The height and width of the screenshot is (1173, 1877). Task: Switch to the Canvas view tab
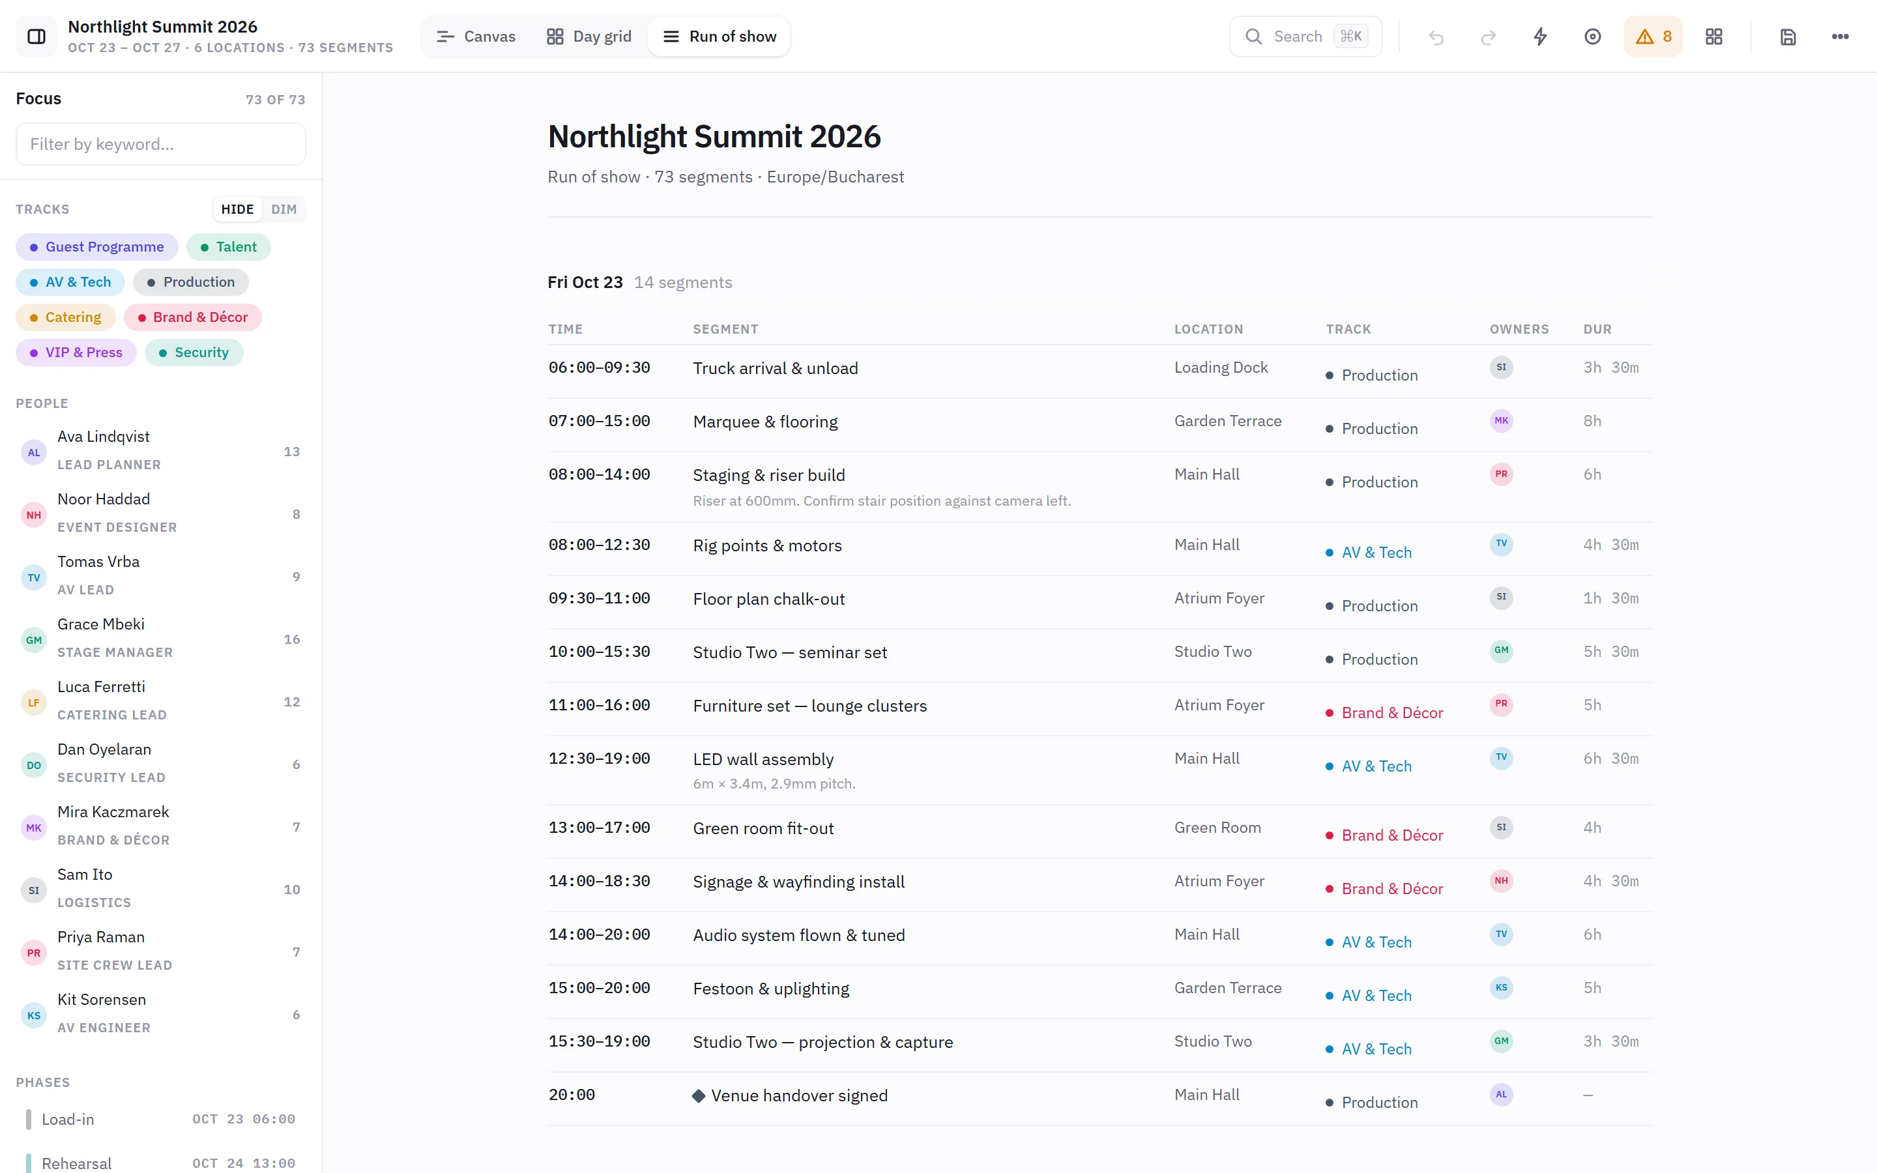[x=476, y=36]
